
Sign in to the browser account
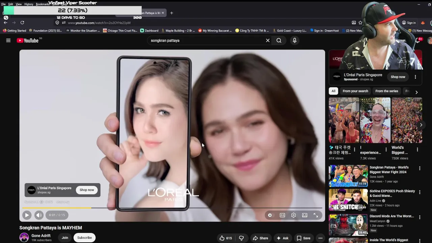pos(409,23)
